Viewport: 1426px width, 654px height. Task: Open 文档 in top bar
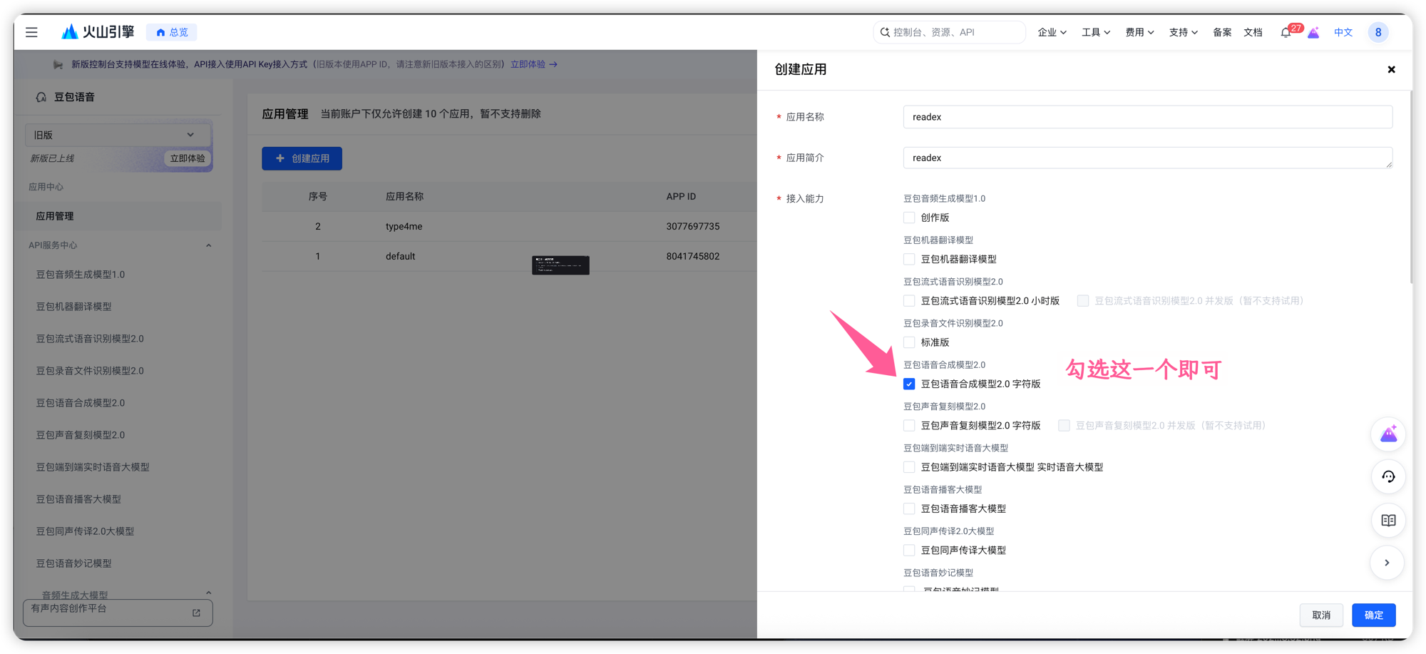[1253, 32]
